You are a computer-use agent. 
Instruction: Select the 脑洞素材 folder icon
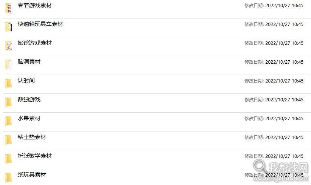coord(9,64)
